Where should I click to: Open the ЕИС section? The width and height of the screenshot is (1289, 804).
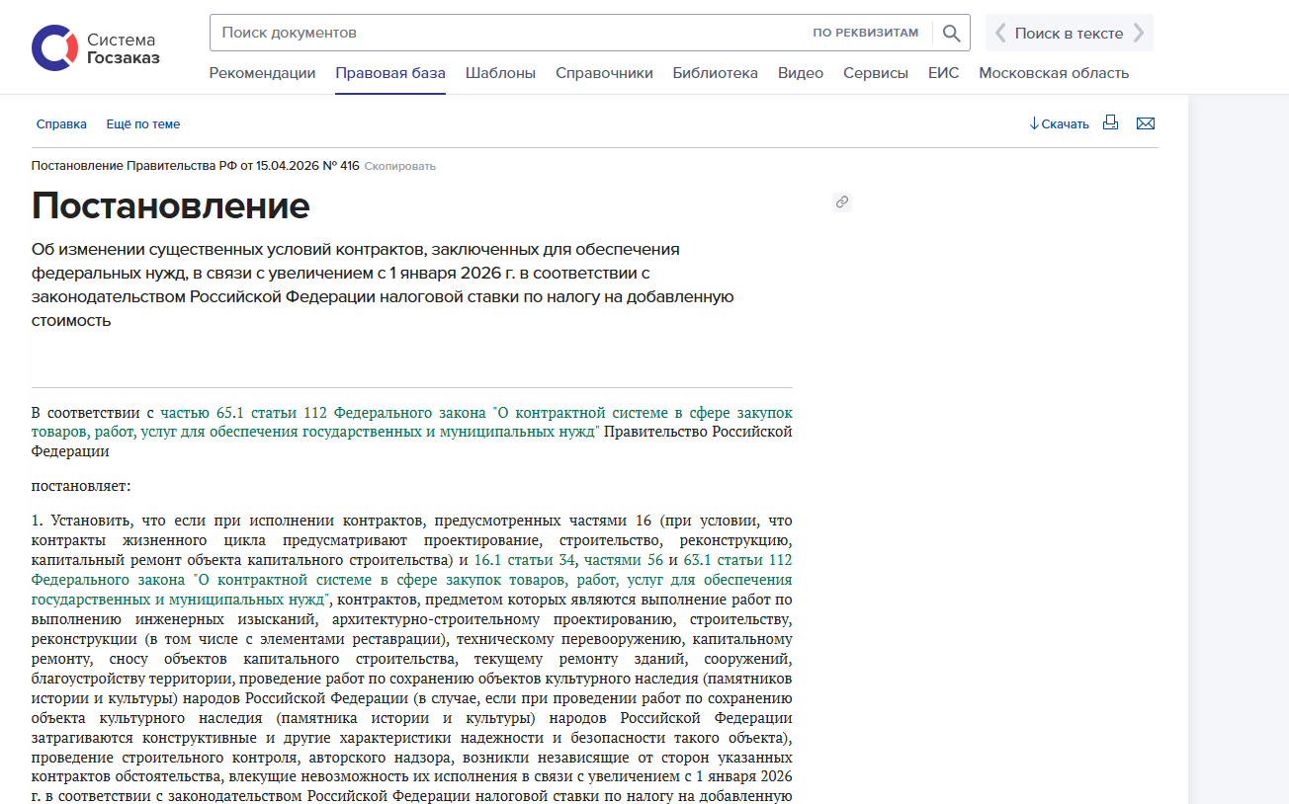[944, 73]
